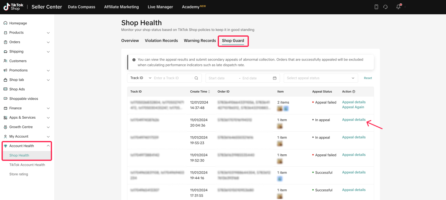Switch to the Violation Records tab
Screen dimensions: 446x200
point(161,41)
